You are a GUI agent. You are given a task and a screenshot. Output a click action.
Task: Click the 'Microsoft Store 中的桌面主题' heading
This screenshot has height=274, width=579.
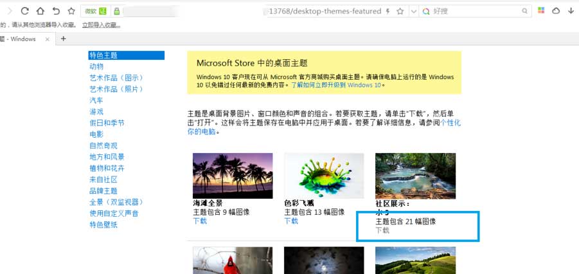tap(252, 63)
